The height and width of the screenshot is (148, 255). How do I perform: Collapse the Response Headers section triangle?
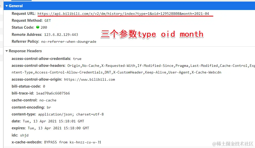pyautogui.click(x=7, y=51)
